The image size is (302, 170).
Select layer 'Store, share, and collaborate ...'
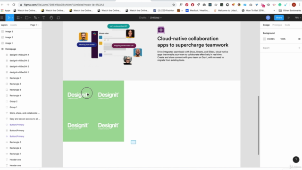(25, 113)
